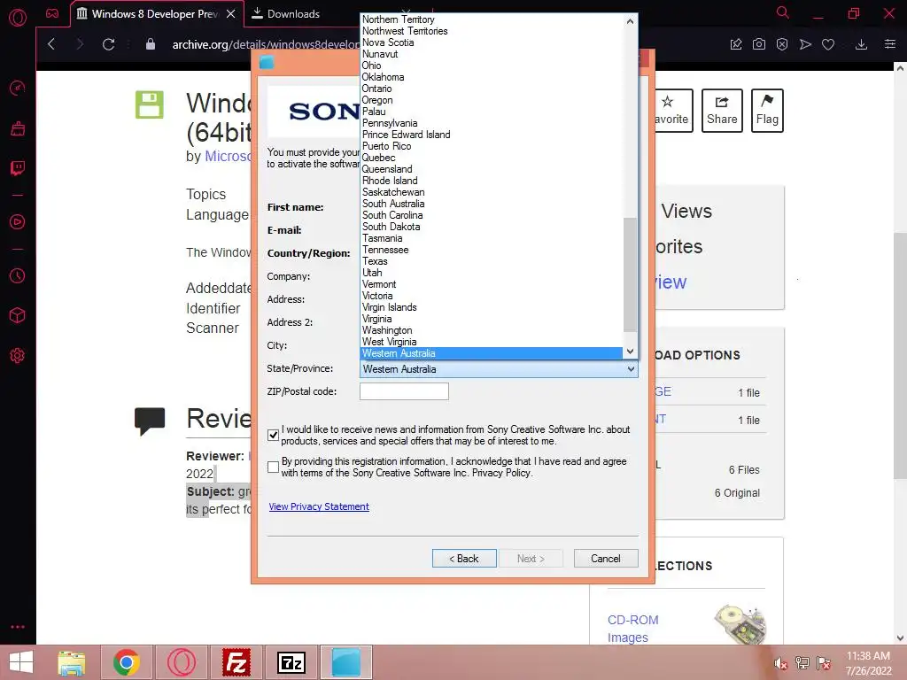Viewport: 907px width, 680px height.
Task: Go back to previous page
Action: click(x=51, y=44)
